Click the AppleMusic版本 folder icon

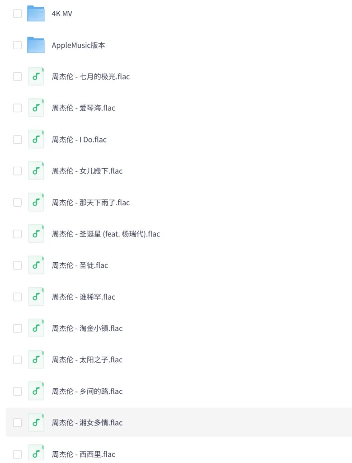(36, 45)
